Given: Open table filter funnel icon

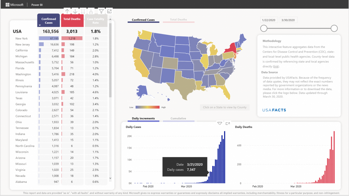Looking at the screenshot, I should [101, 11].
